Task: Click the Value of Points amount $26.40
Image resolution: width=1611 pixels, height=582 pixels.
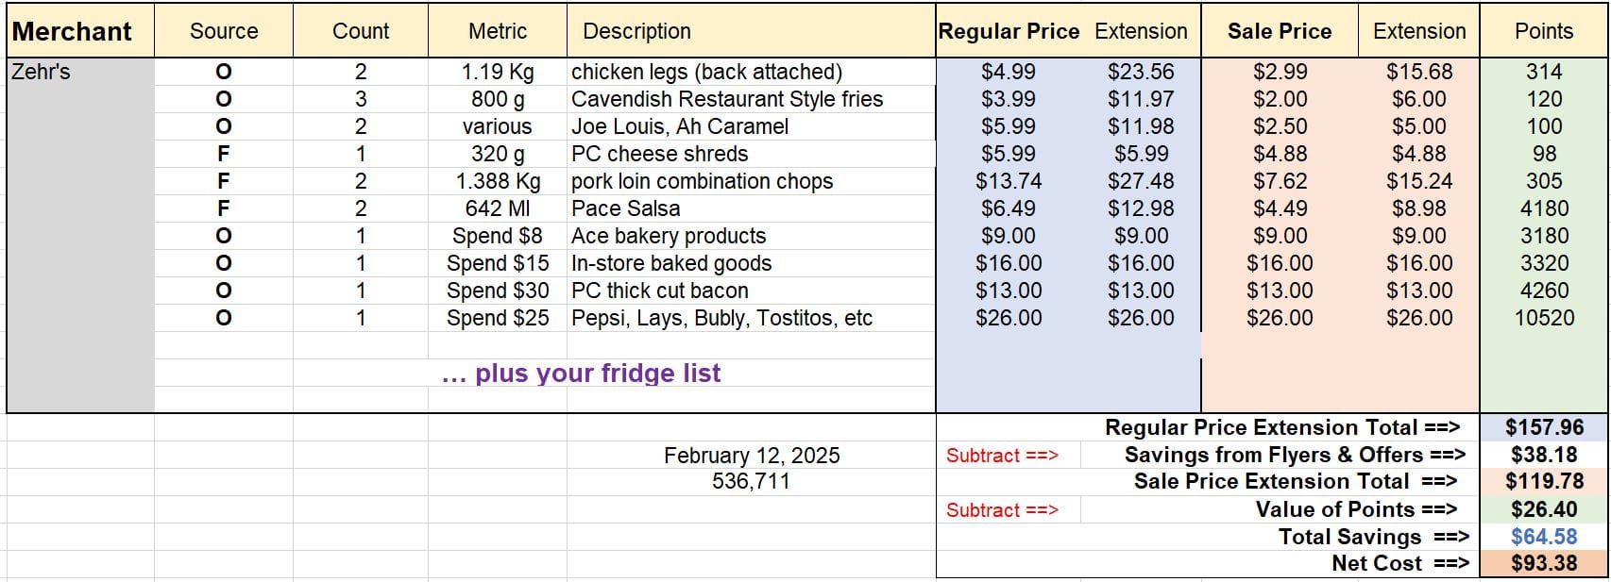Action: point(1544,509)
